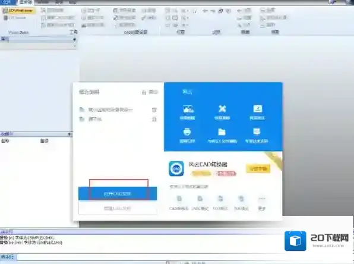This screenshot has width=354, height=264.
Task: Select the 3D Wireframe visual style
Action: 19,11
